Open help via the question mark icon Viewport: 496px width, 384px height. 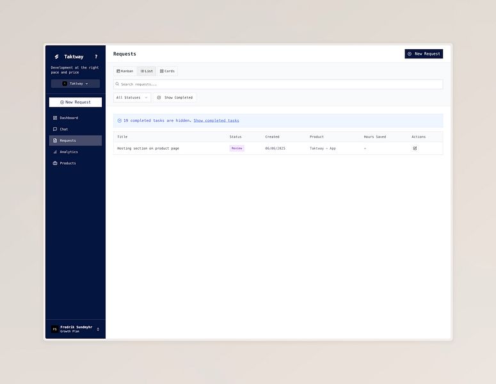[x=96, y=56]
